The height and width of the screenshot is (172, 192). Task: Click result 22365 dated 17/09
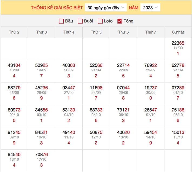click(178, 43)
